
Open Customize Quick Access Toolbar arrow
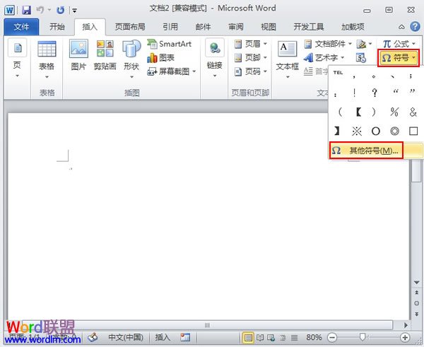point(74,11)
